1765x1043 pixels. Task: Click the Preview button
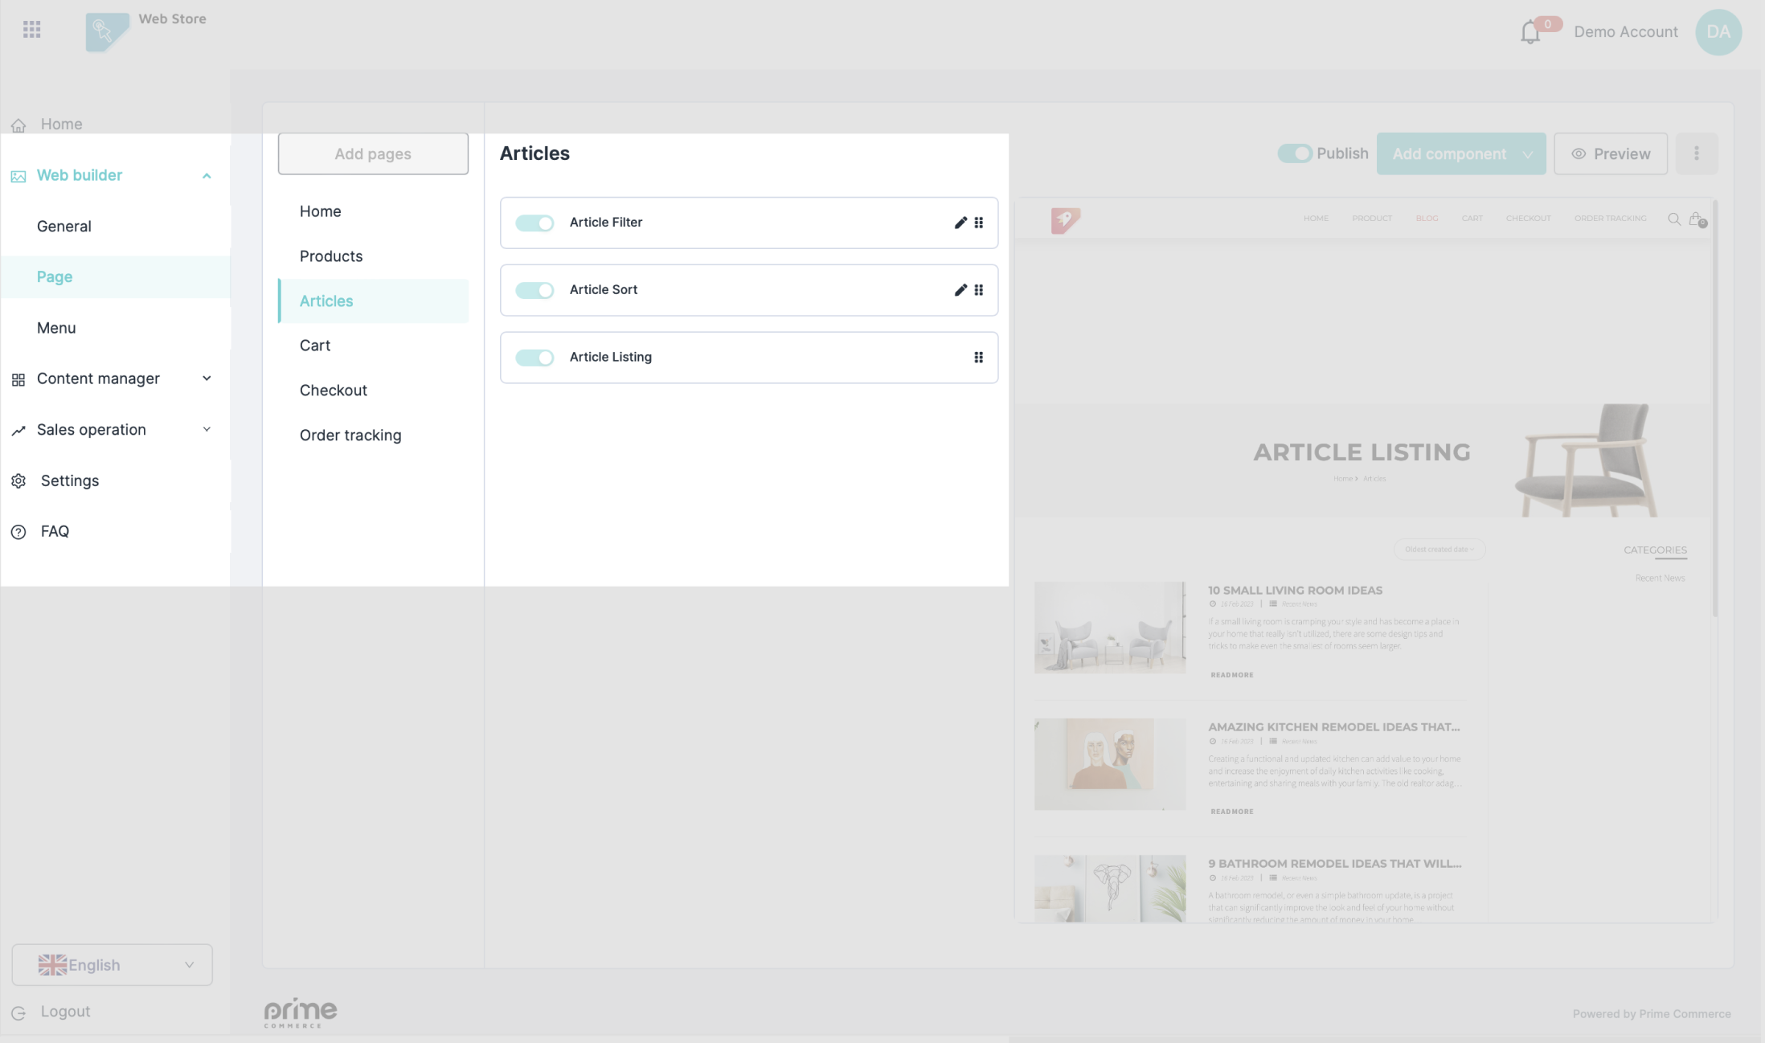pyautogui.click(x=1610, y=153)
